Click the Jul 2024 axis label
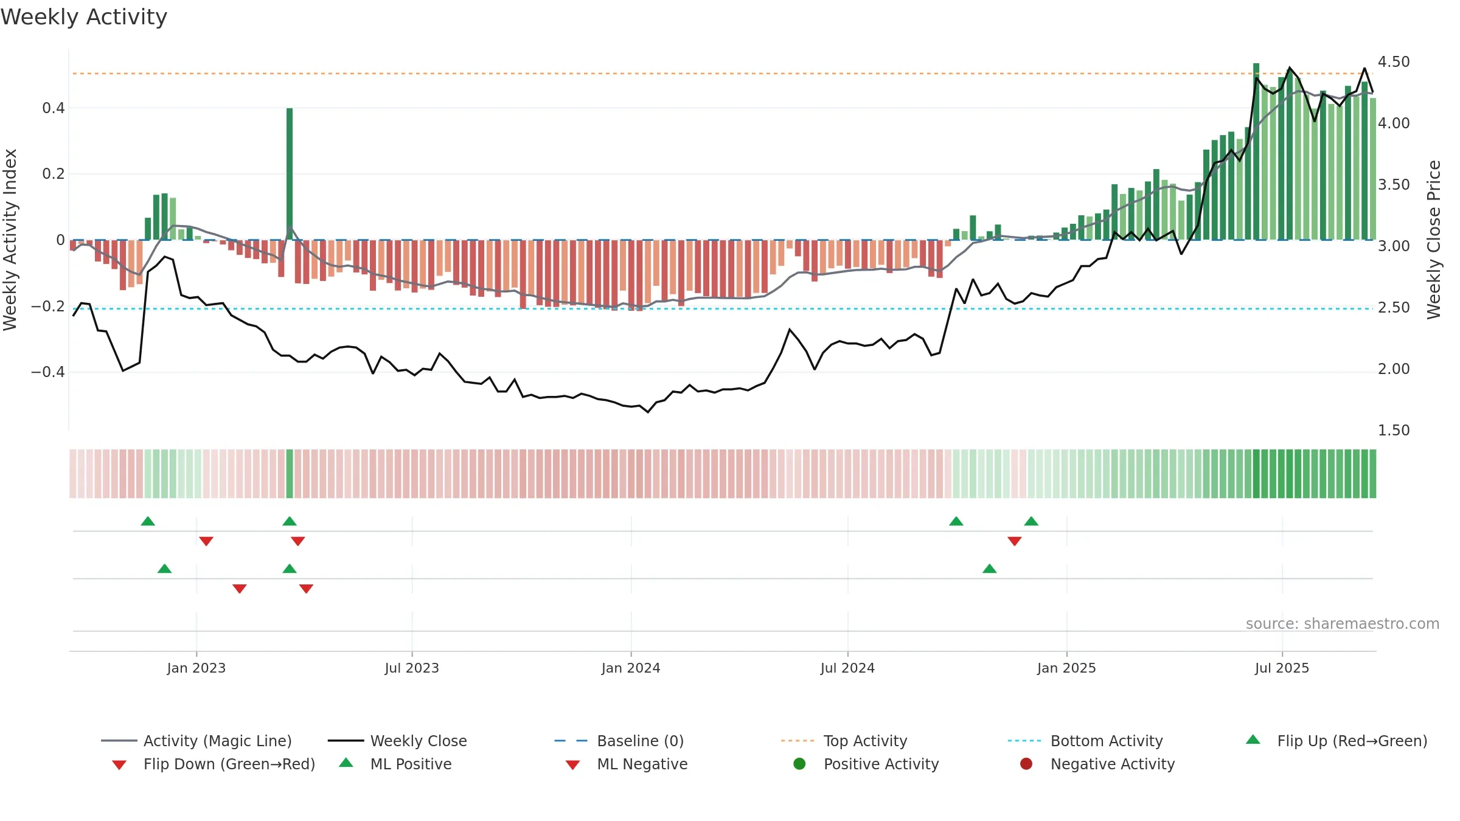The width and height of the screenshot is (1460, 821). (847, 668)
